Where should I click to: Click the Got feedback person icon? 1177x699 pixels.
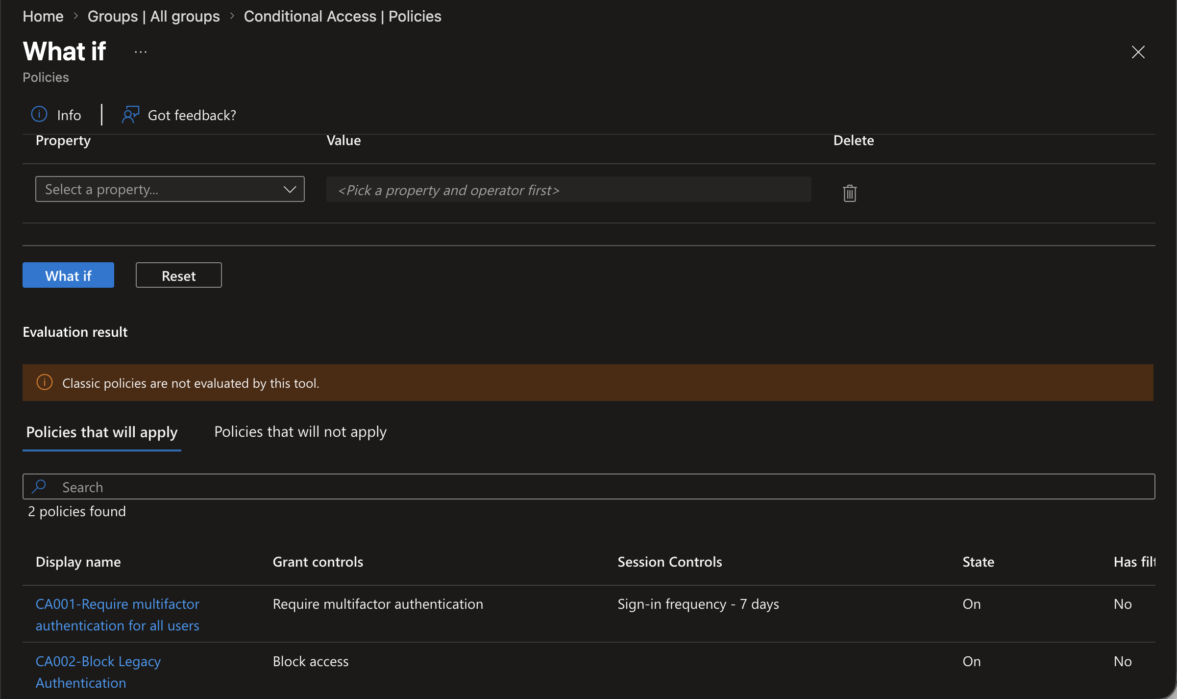coord(130,115)
